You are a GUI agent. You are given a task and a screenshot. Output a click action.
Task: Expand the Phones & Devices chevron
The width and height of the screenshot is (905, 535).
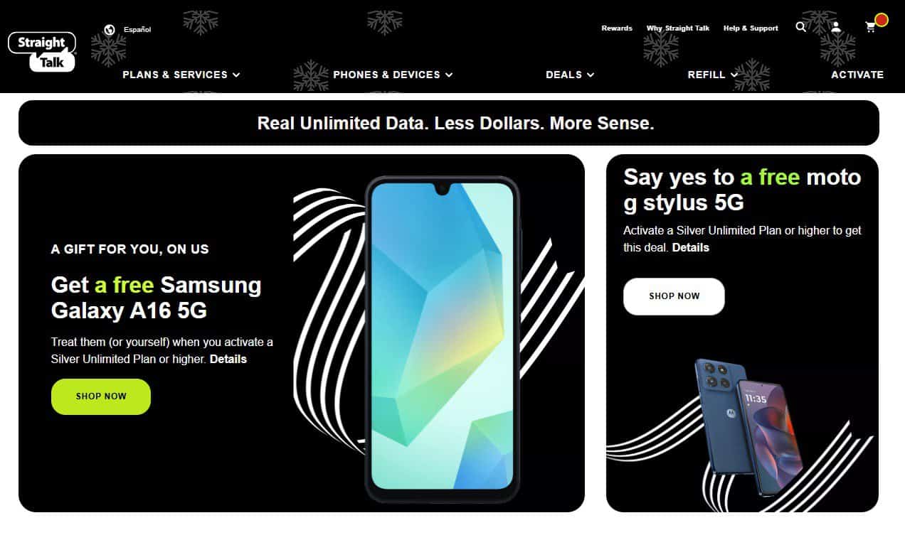tap(449, 75)
